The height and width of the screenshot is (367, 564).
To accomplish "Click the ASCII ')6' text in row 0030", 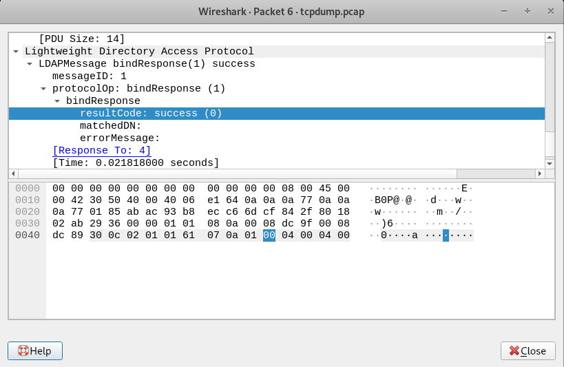I will tap(387, 224).
